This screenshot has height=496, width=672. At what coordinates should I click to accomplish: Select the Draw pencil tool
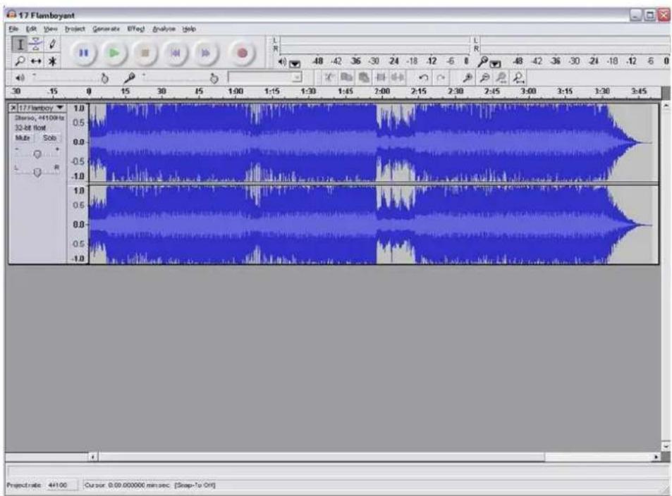click(52, 44)
